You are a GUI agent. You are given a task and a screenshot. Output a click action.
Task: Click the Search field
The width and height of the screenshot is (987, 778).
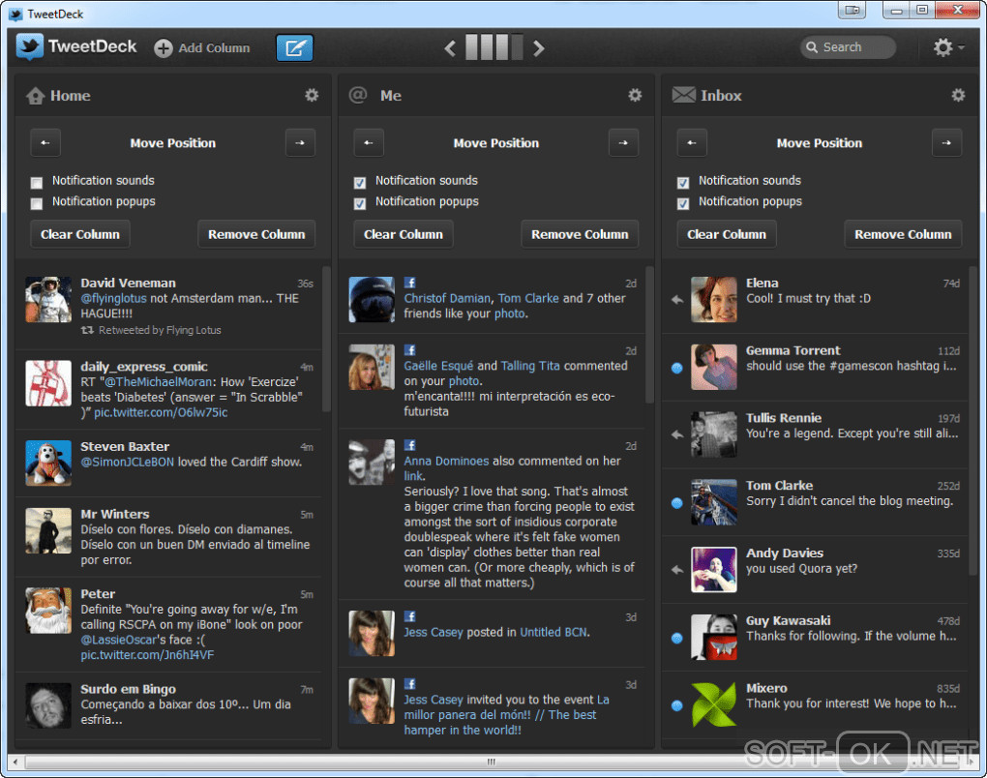click(848, 47)
